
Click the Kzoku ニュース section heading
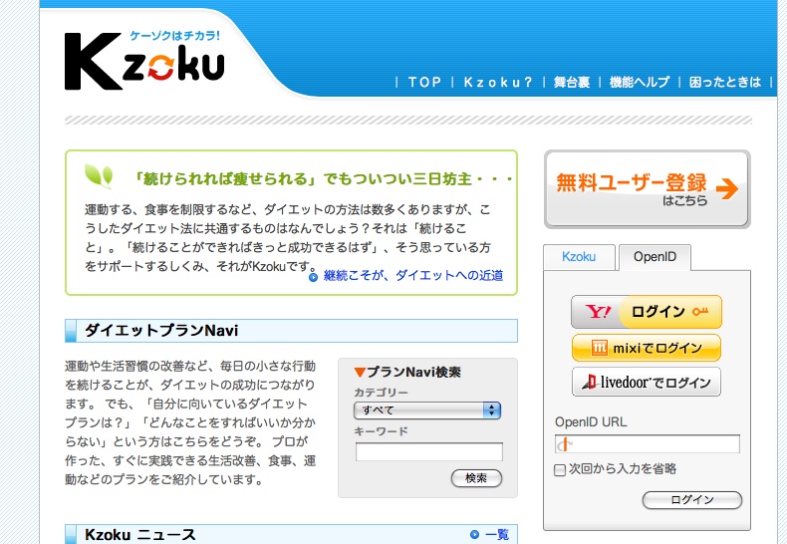[x=140, y=535]
